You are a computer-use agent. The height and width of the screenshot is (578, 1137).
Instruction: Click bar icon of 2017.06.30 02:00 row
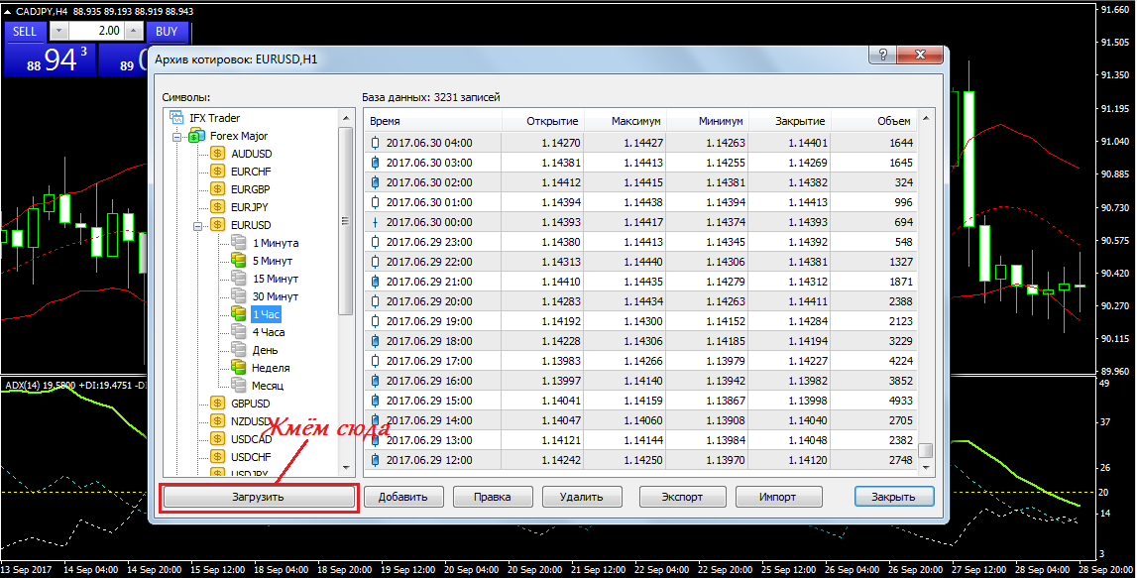click(x=375, y=182)
